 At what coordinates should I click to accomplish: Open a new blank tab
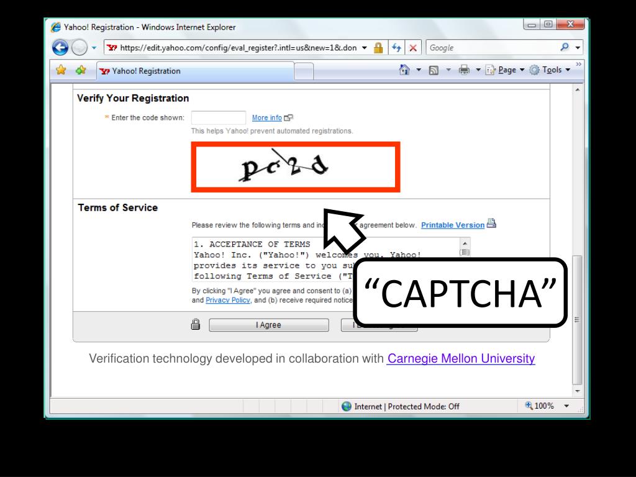pos(303,71)
